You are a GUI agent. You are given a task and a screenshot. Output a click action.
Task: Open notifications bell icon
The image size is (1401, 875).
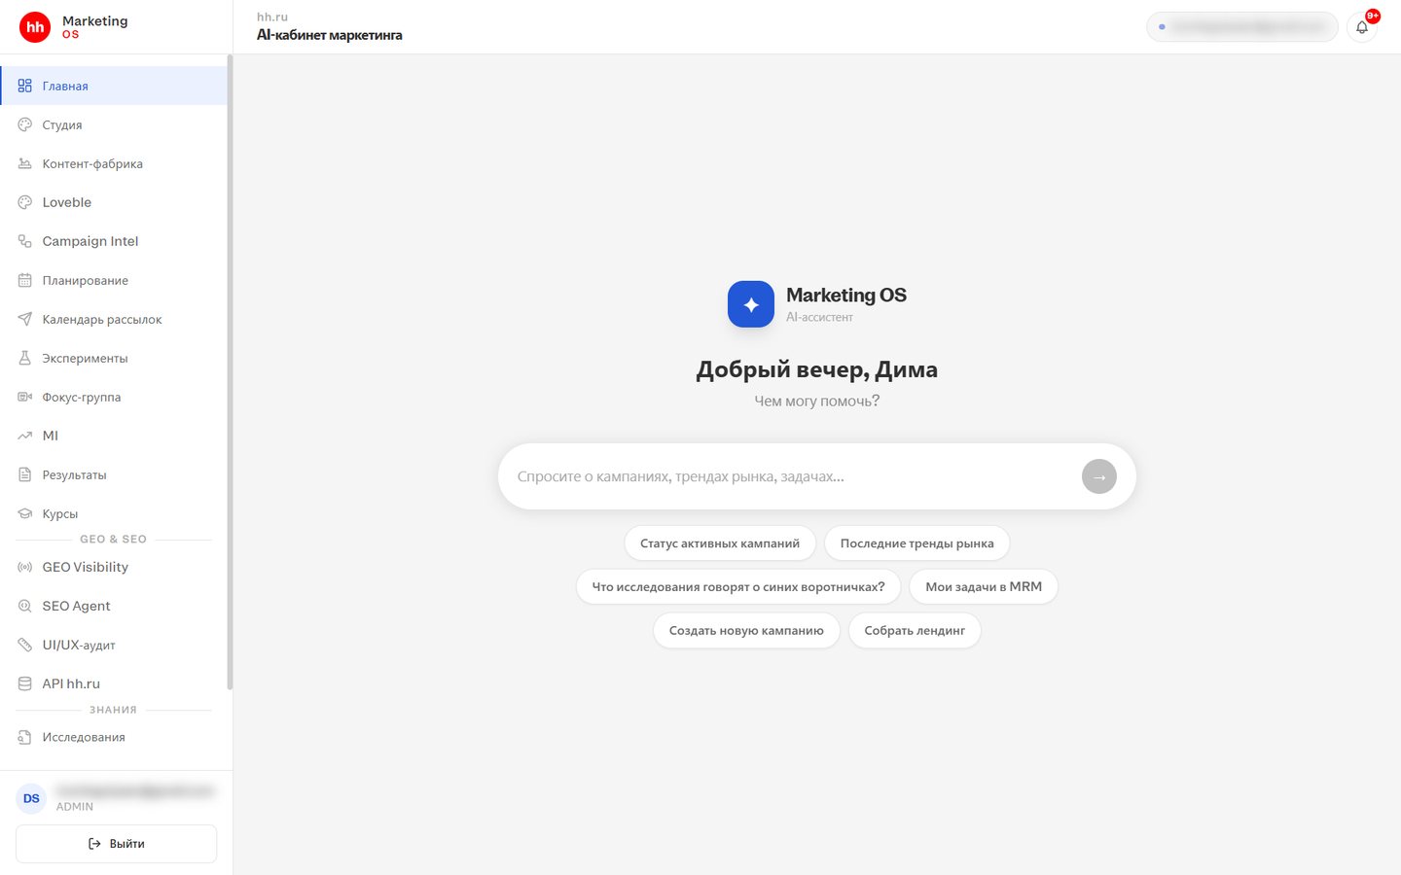point(1362,27)
